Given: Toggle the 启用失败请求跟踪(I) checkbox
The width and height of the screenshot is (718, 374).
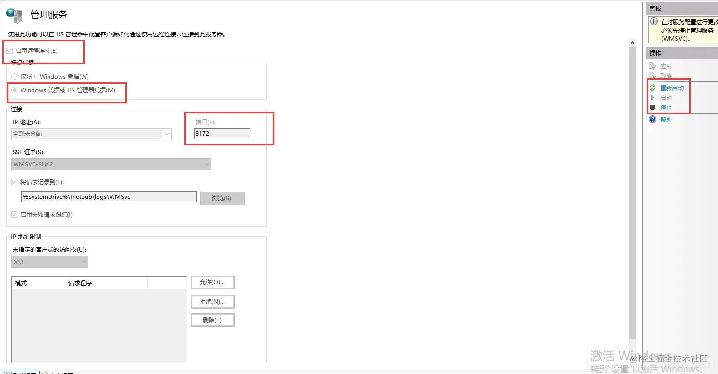Looking at the screenshot, I should click(14, 215).
